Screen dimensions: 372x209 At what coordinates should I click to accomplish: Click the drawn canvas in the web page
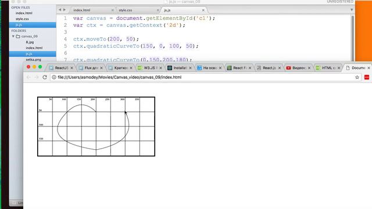[x=96, y=127]
